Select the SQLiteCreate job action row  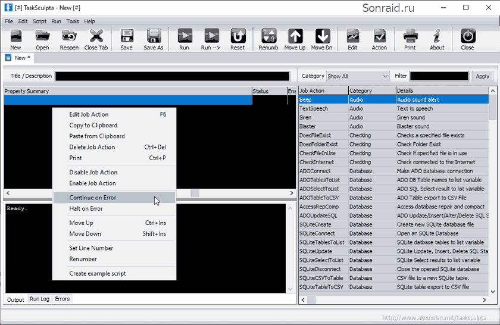point(393,224)
